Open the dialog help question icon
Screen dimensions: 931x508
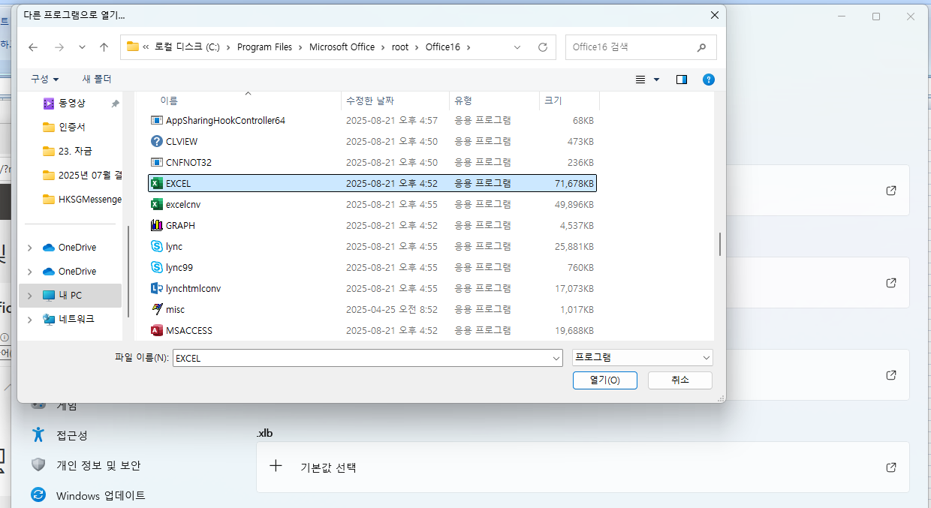pyautogui.click(x=708, y=80)
